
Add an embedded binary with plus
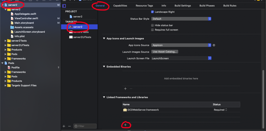(125, 89)
